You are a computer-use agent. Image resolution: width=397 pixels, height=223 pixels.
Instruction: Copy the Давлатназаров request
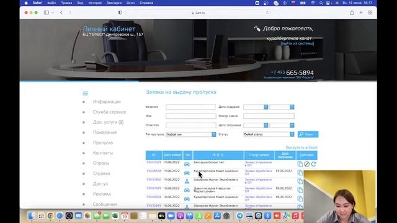coord(300,190)
